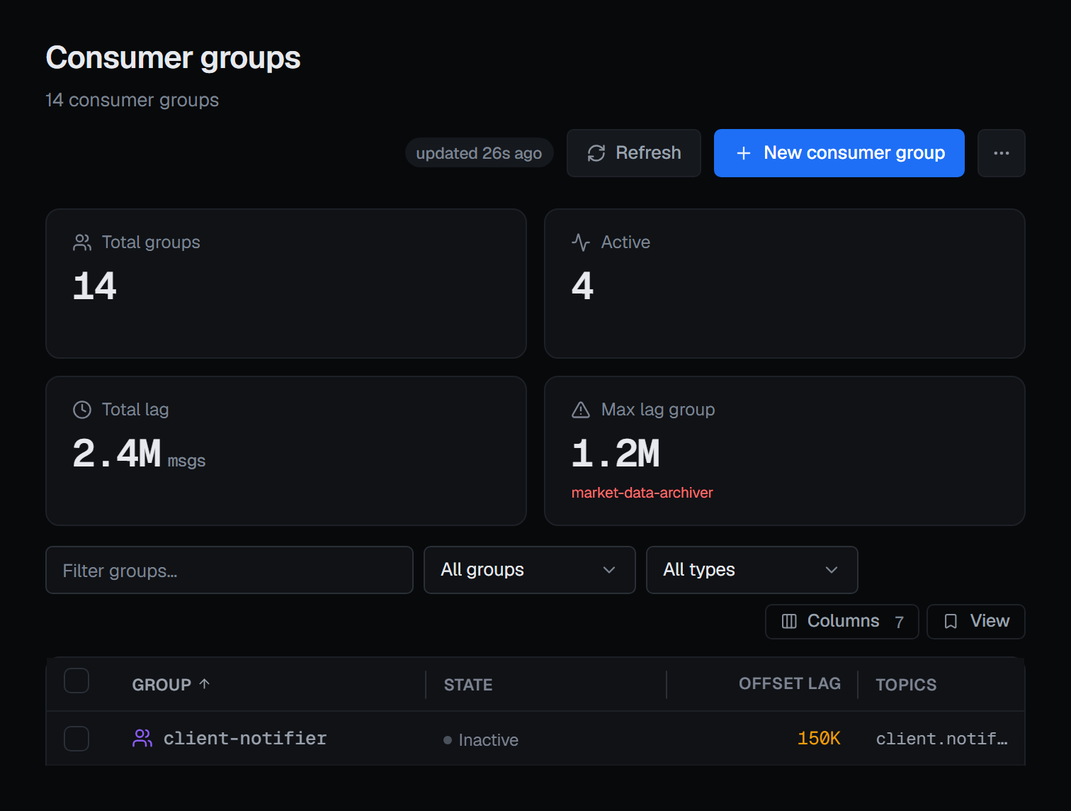Expand the All groups dropdown

529,570
